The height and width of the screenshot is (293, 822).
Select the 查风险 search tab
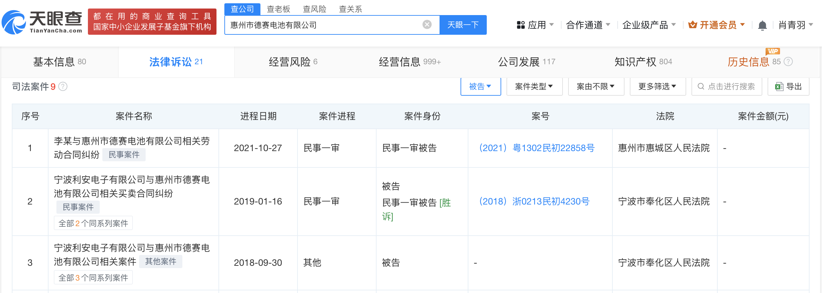click(x=315, y=9)
